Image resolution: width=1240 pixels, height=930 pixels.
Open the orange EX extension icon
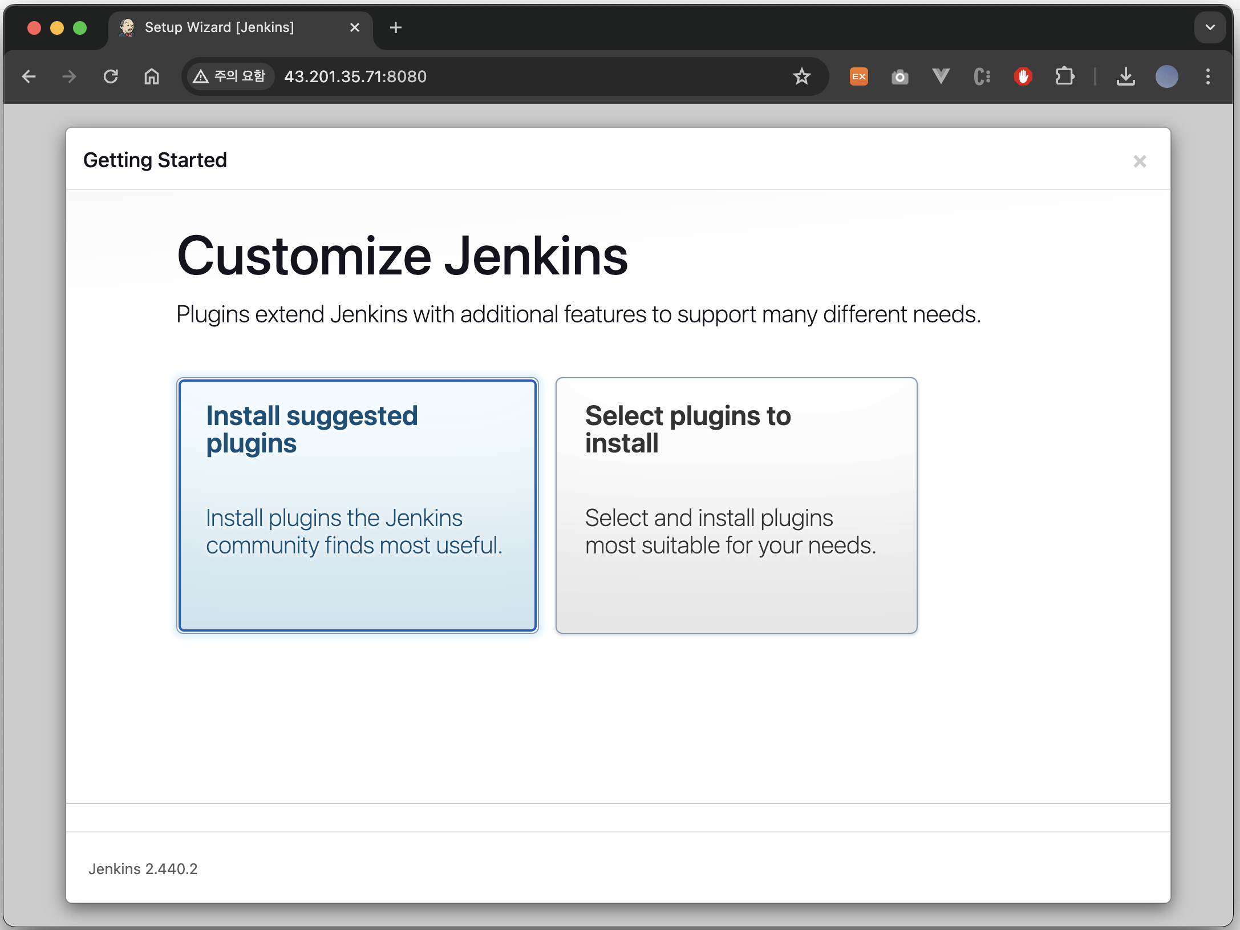tap(858, 76)
